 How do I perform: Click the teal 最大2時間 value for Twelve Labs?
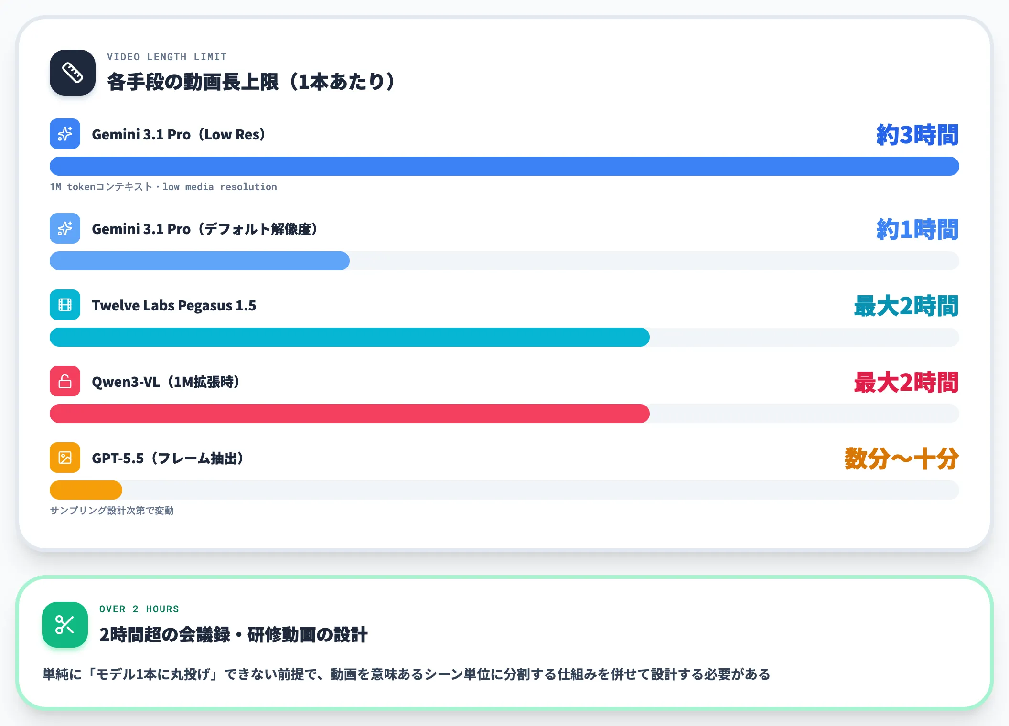906,306
